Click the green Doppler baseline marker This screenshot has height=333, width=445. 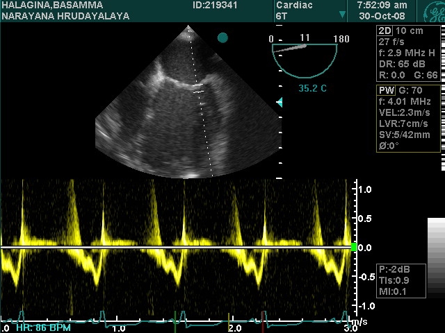pyautogui.click(x=355, y=247)
